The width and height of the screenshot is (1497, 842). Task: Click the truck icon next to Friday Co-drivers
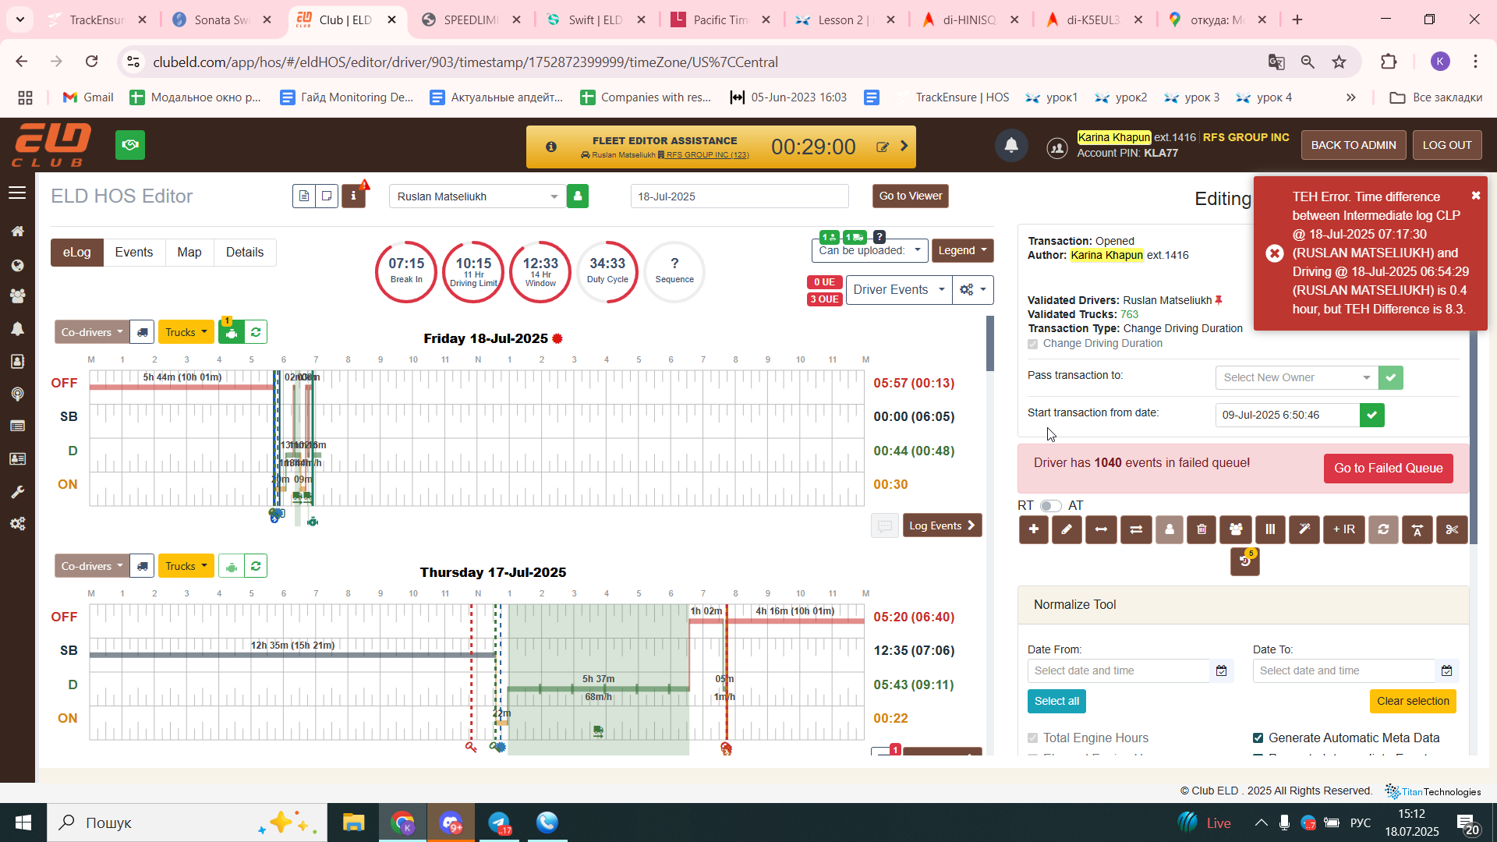pos(142,332)
